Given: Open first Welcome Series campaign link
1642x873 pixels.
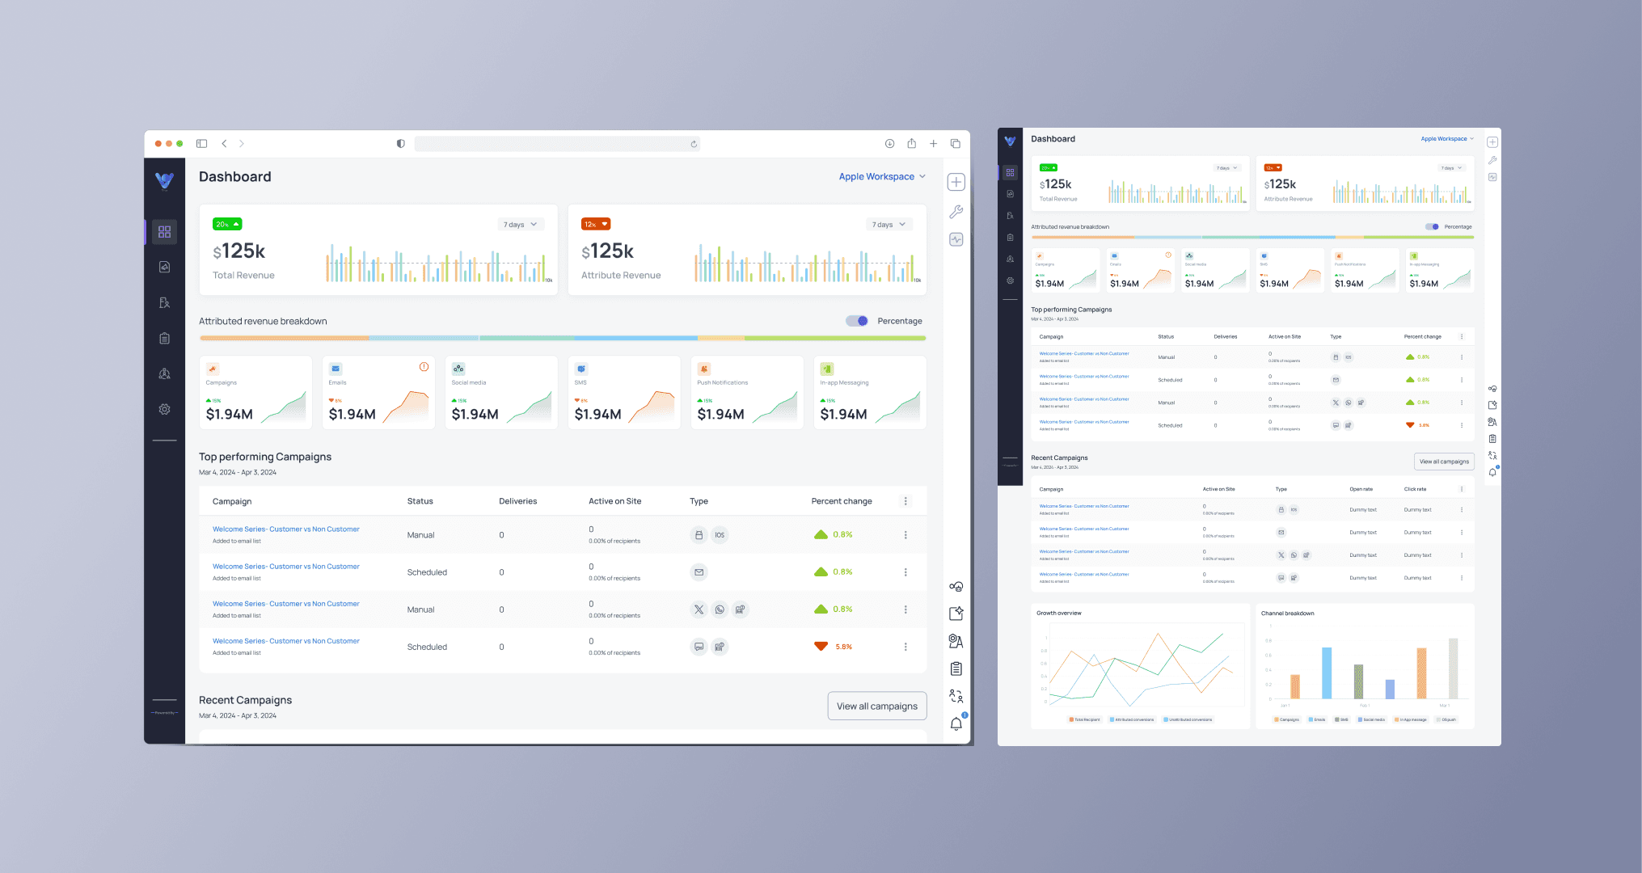Looking at the screenshot, I should tap(285, 529).
